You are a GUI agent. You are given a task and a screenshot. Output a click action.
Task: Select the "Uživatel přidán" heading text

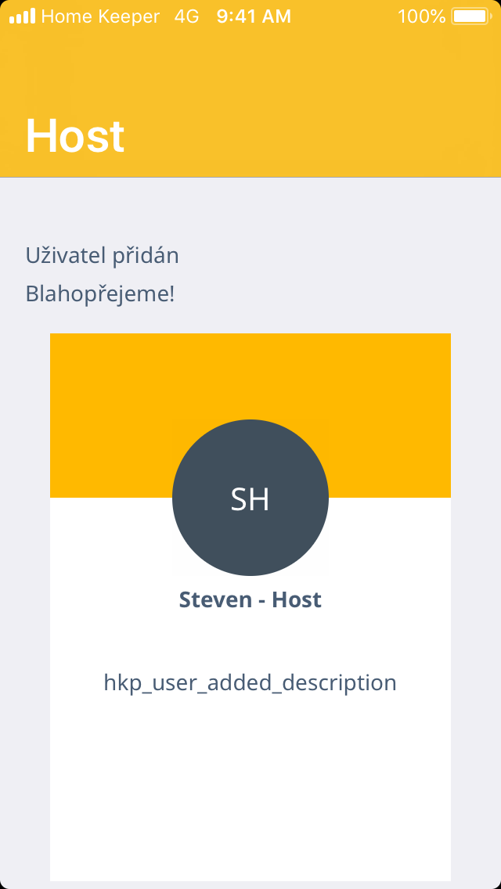(x=103, y=255)
